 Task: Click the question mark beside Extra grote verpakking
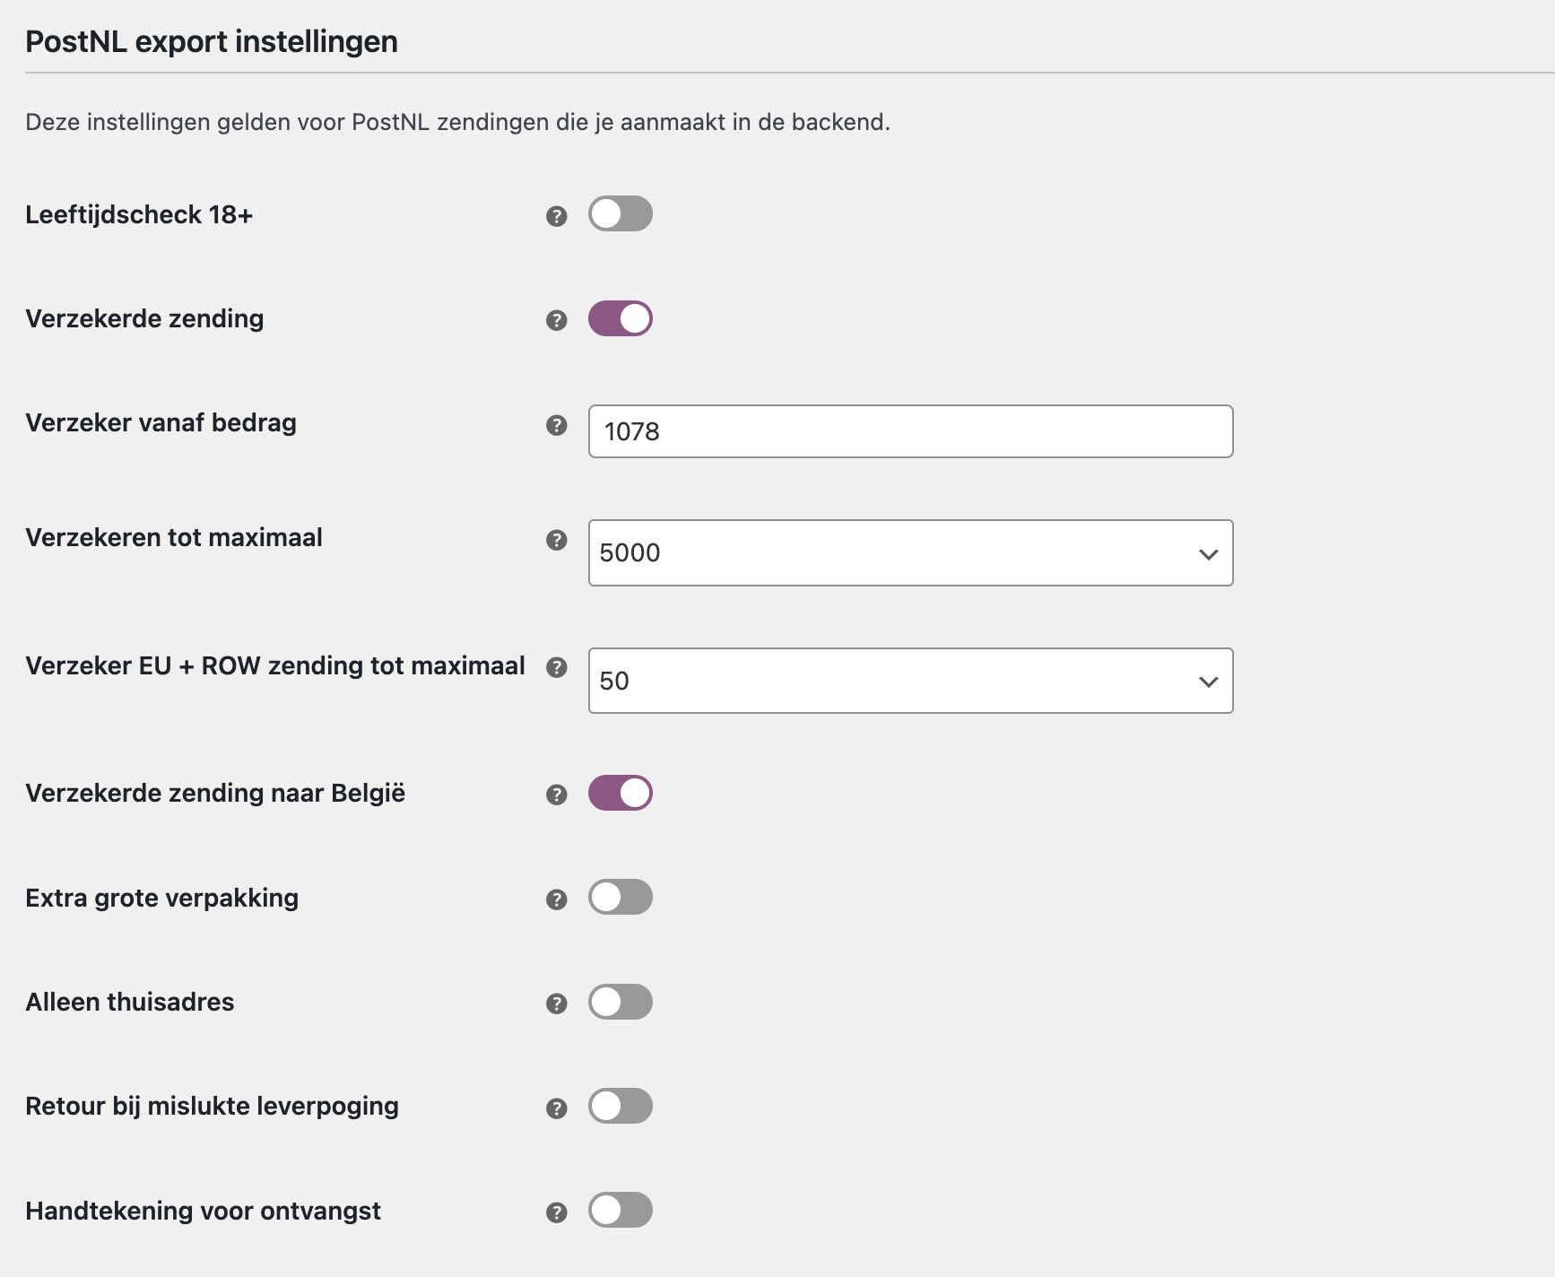point(558,897)
